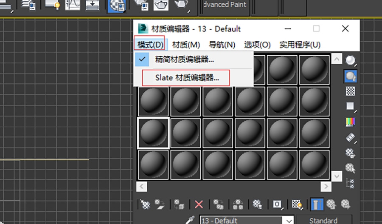Click the Schematic View toolbar icon
The height and width of the screenshot is (224, 382).
(93, 5)
